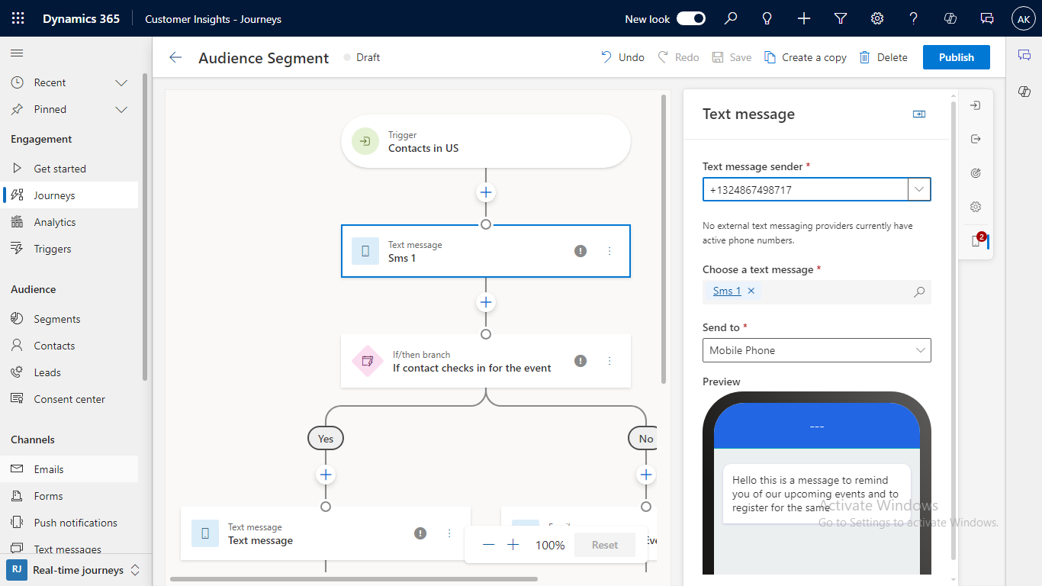Viewport: 1042px width, 586px height.
Task: Open more options on Sms 1 tile
Action: [609, 251]
